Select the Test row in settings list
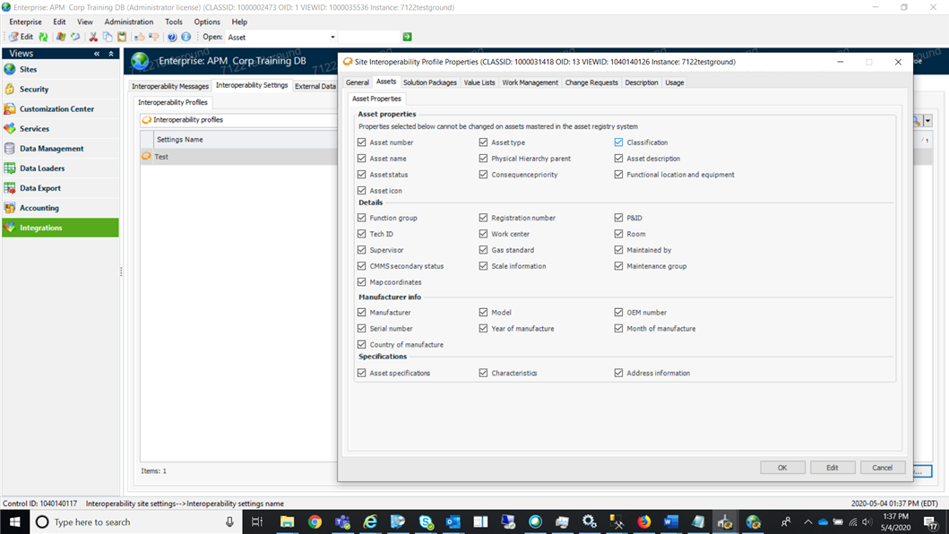 pos(161,157)
